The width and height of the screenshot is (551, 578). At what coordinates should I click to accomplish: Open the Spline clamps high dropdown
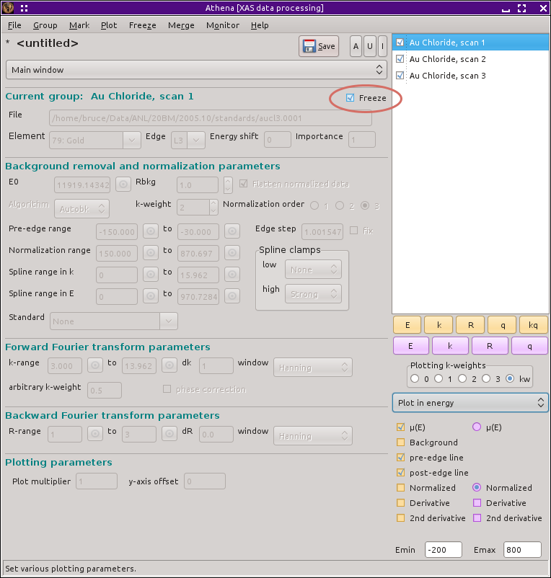313,294
